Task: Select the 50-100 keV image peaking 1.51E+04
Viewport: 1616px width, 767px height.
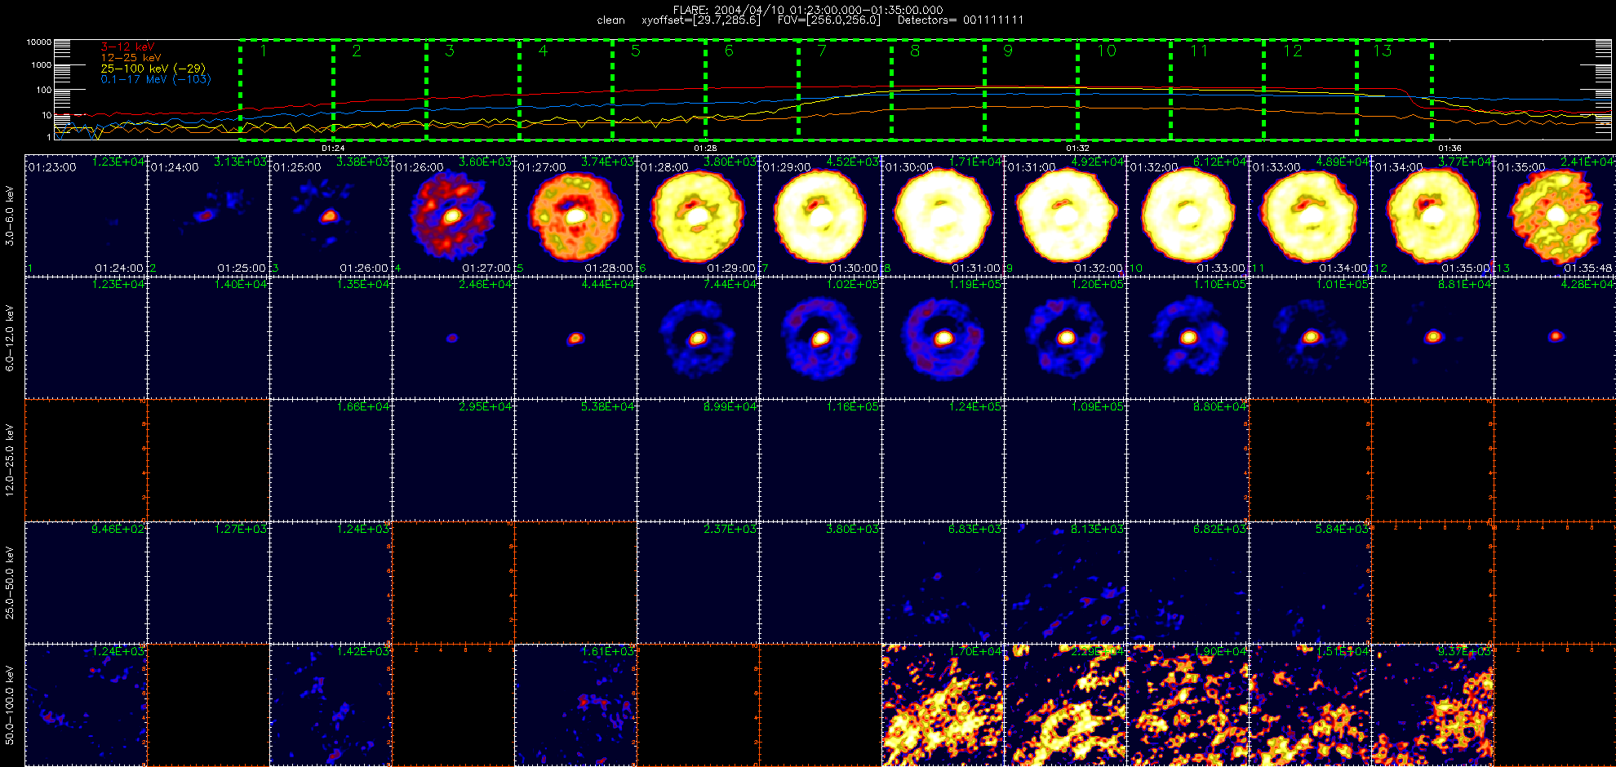Action: [1310, 705]
